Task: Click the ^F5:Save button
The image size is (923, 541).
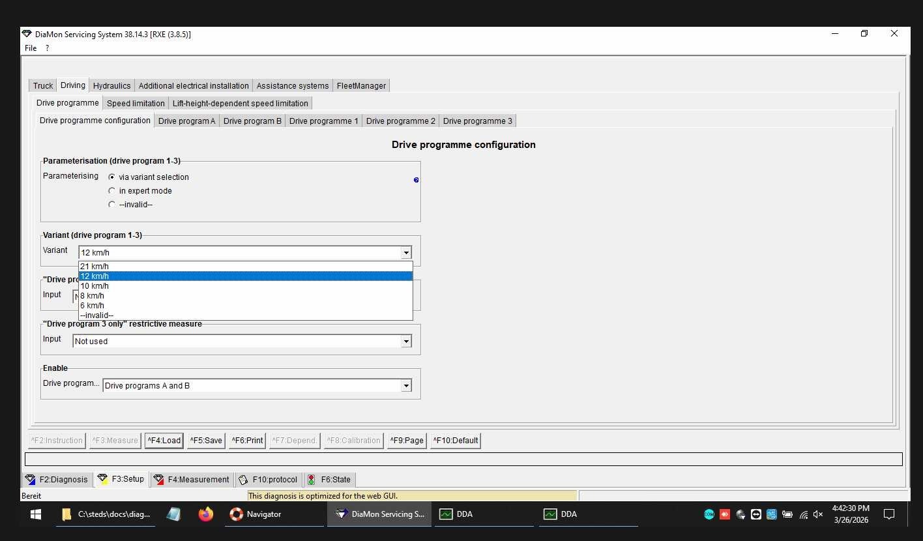Action: pyautogui.click(x=206, y=441)
